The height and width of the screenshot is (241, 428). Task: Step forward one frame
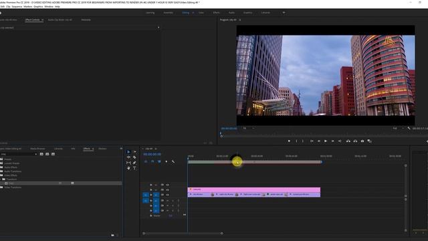(x=333, y=141)
